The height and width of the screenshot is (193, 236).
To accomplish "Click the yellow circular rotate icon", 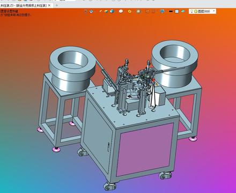I will [130, 11].
